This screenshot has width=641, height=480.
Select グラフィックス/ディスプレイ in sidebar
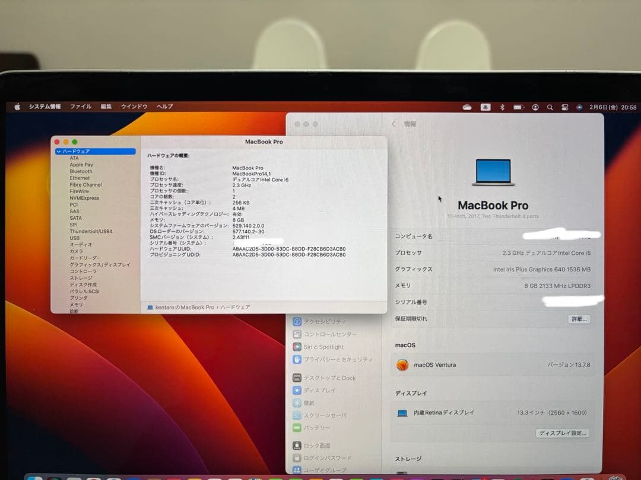point(100,264)
